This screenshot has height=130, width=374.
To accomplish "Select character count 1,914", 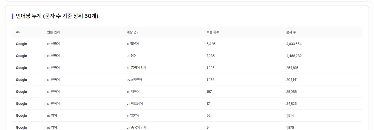I will (290, 116).
